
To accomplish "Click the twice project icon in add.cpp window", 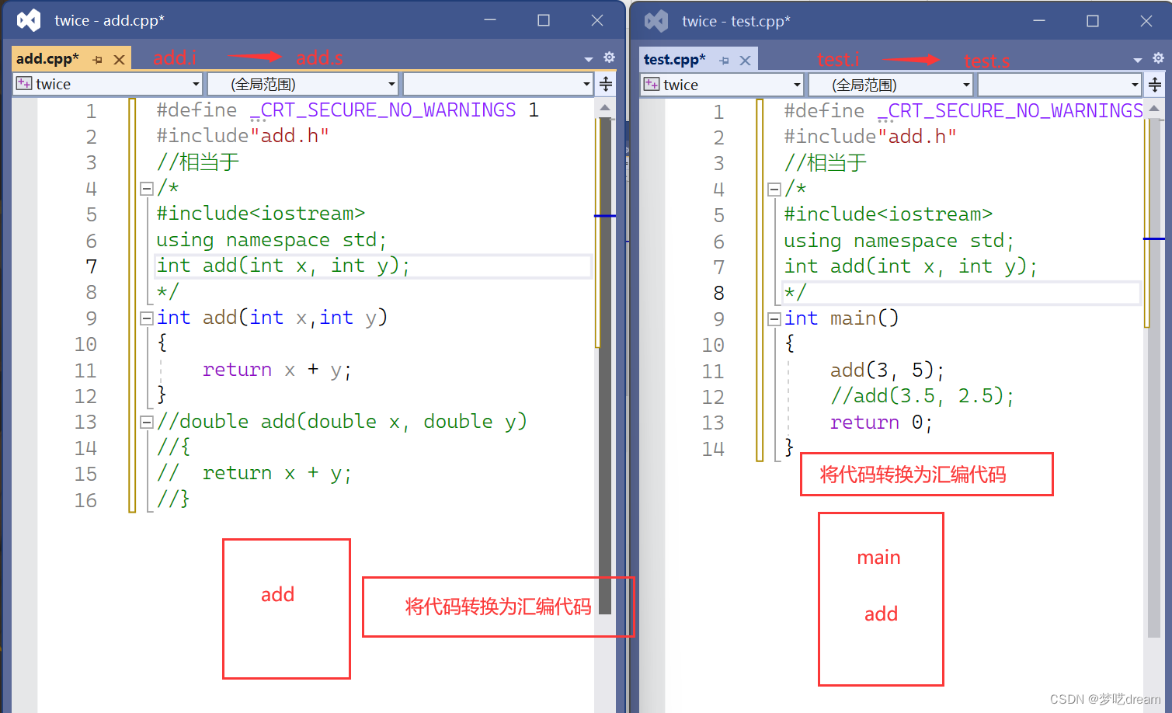I will point(24,84).
